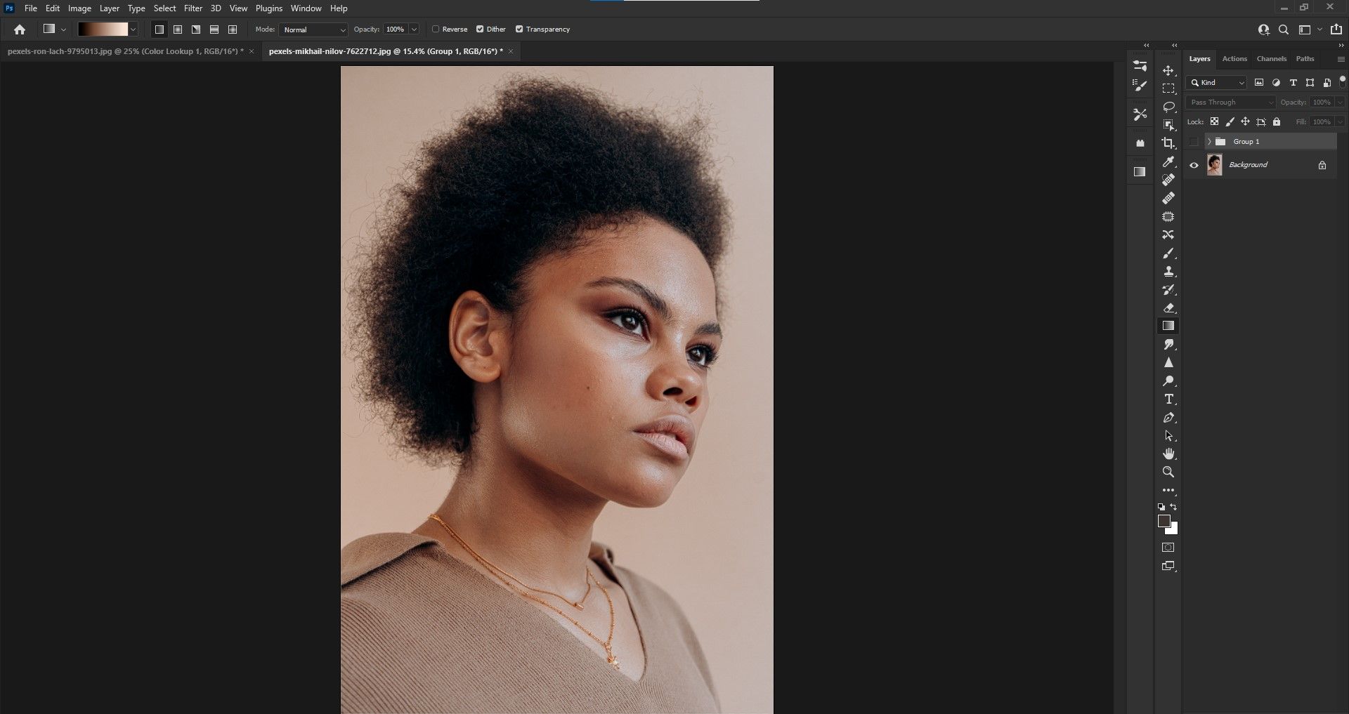Choose Angle Gradient style
The width and height of the screenshot is (1349, 714).
point(196,29)
